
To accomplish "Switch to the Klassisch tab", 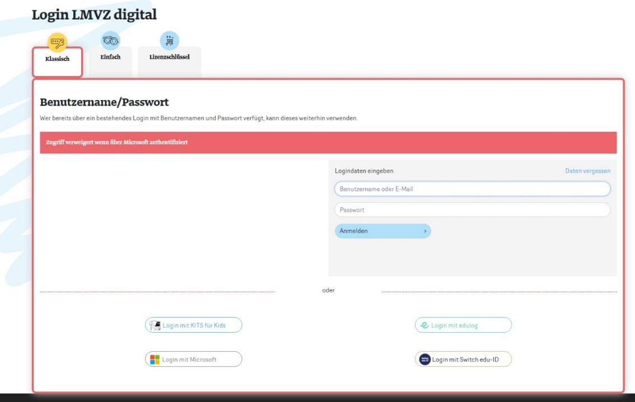I will click(x=58, y=62).
